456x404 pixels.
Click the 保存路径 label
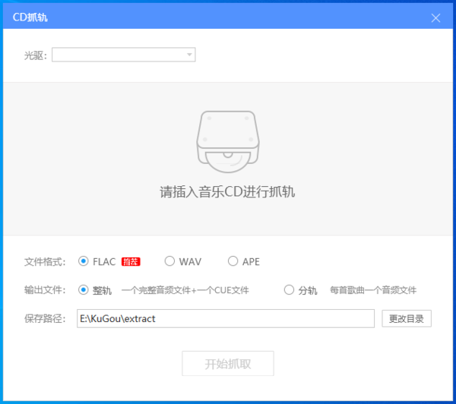tap(45, 318)
